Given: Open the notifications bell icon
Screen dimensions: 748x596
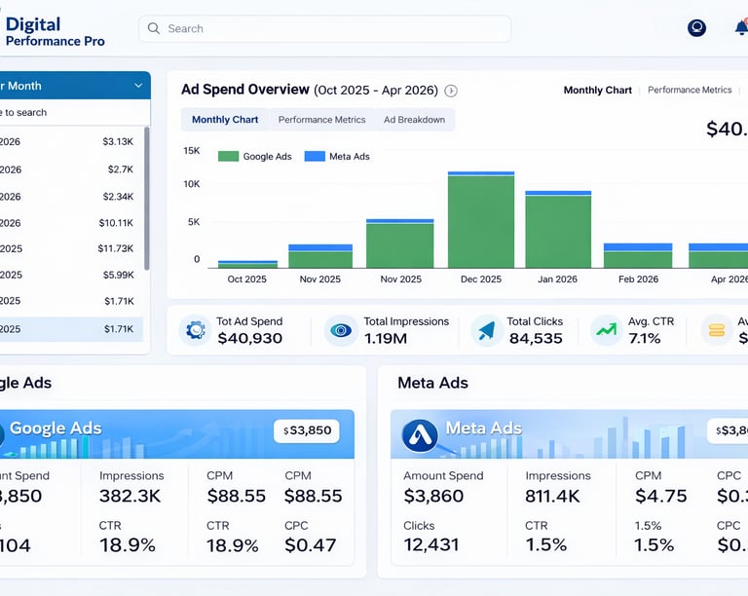Looking at the screenshot, I should [x=741, y=27].
